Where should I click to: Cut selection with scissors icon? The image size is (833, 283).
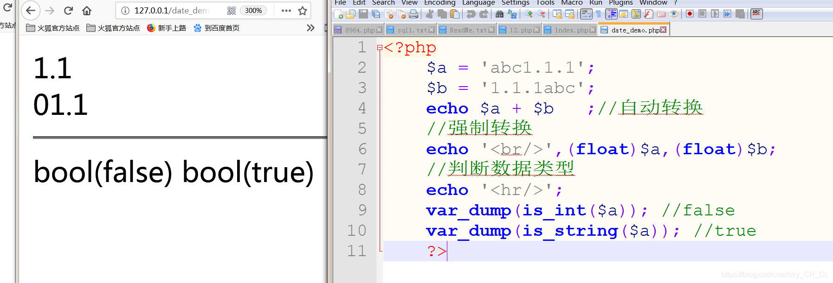coord(430,14)
